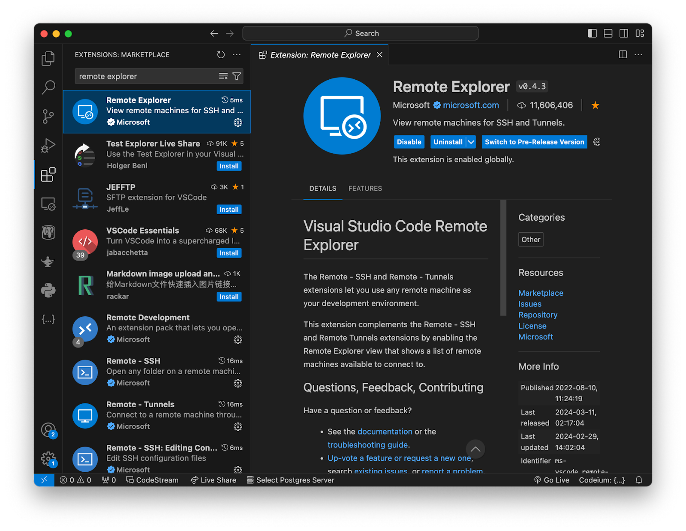Switch to the DETAILS tab

[x=323, y=189]
